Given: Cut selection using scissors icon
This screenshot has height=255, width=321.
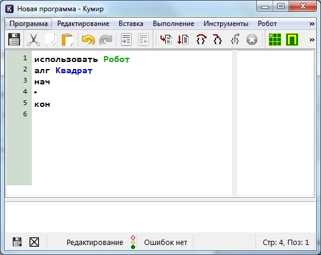Looking at the screenshot, I should pyautogui.click(x=34, y=40).
